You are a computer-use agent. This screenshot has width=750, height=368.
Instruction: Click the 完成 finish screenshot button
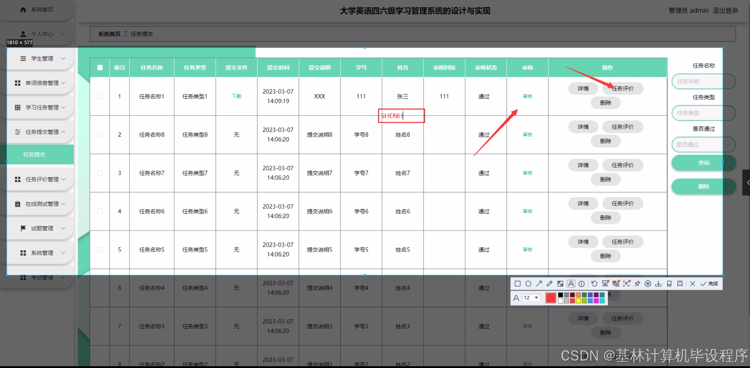[710, 284]
